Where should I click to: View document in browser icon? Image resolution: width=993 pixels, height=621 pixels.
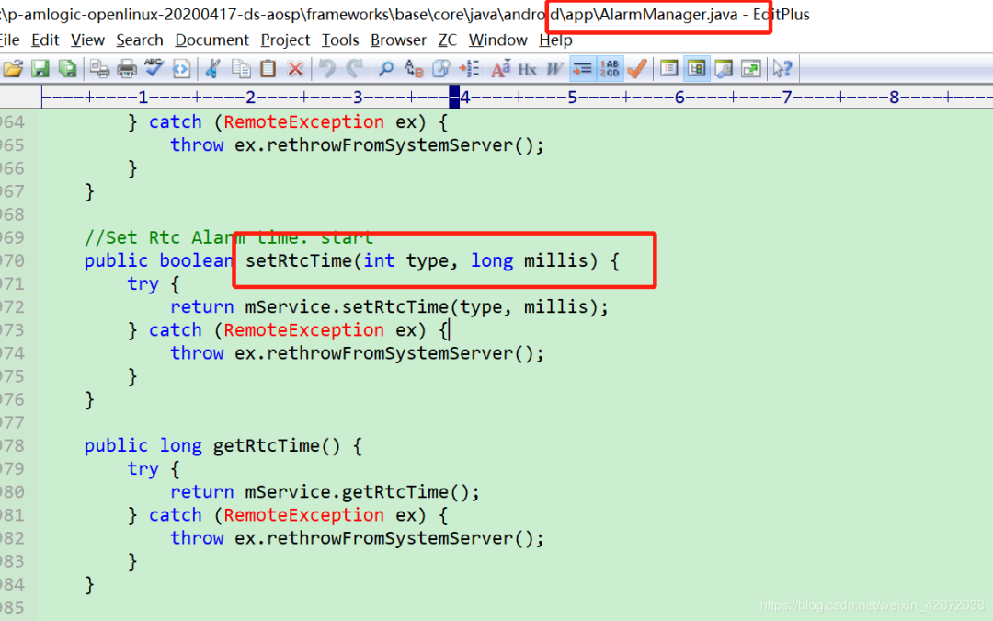[181, 68]
